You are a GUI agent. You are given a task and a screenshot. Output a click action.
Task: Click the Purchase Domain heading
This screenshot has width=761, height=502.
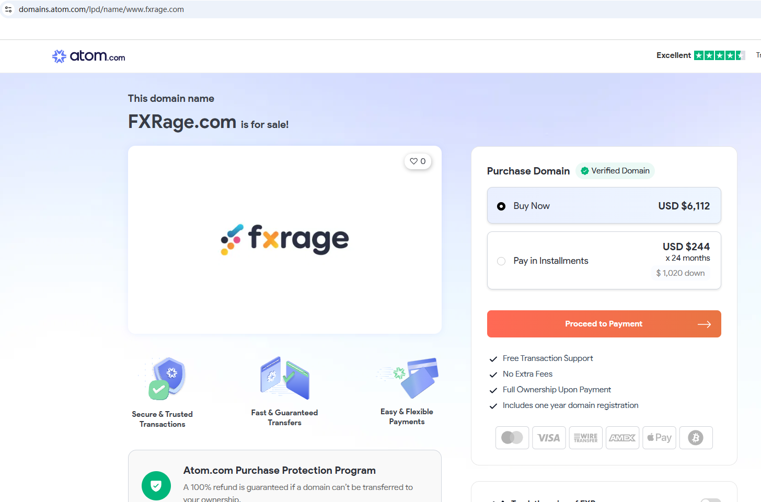coord(528,171)
